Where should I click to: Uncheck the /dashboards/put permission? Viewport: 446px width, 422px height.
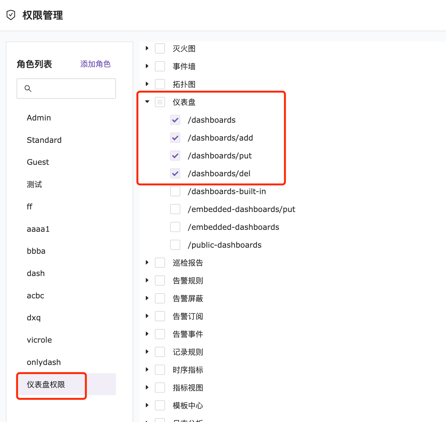(x=175, y=156)
